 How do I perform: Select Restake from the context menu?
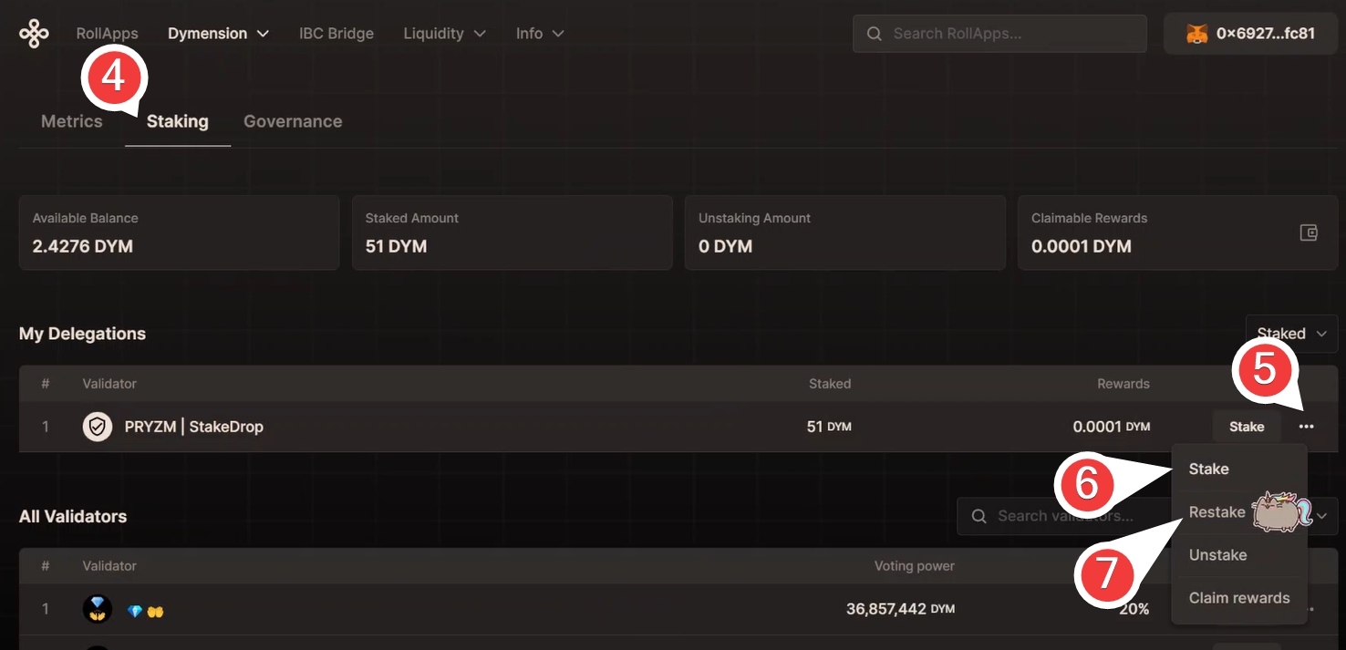pos(1217,512)
